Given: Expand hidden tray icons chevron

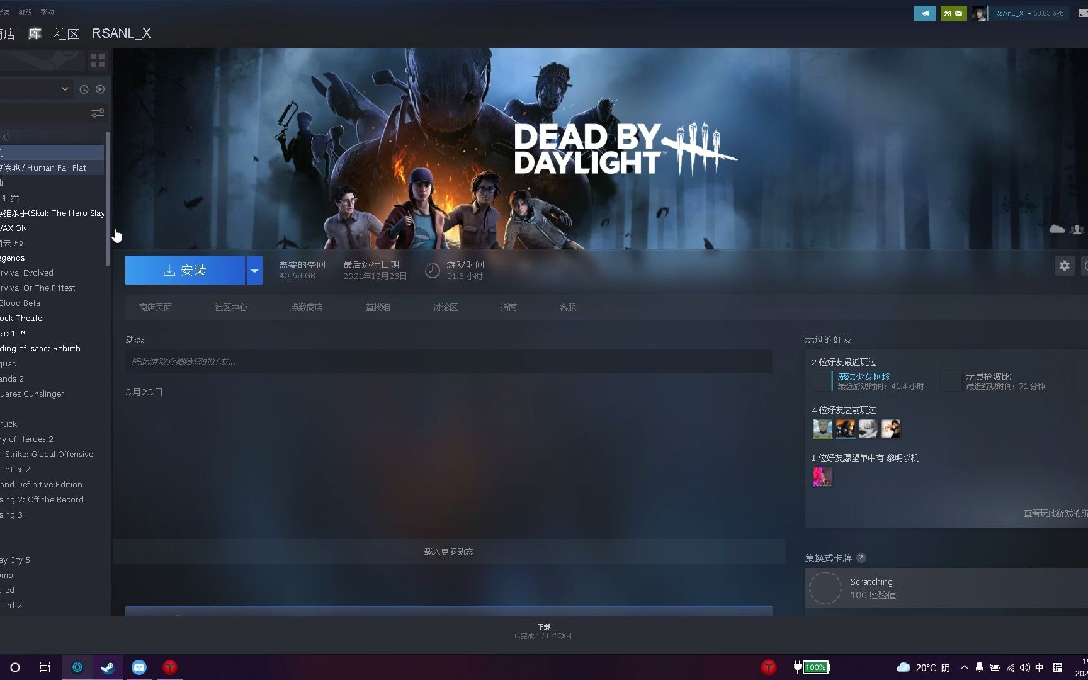Looking at the screenshot, I should [964, 667].
